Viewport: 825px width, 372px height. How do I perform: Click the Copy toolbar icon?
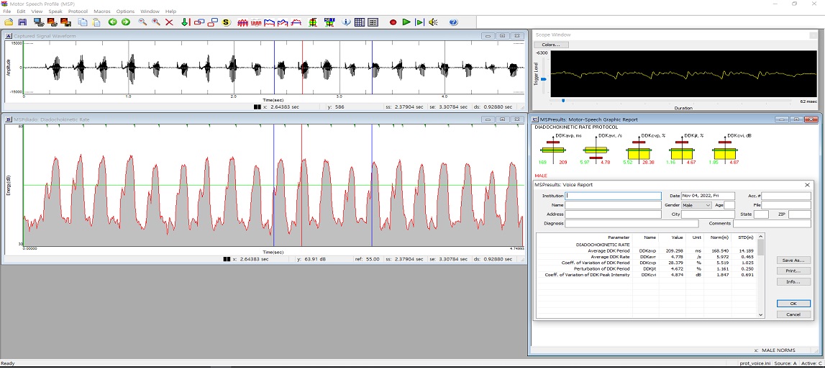pos(83,22)
